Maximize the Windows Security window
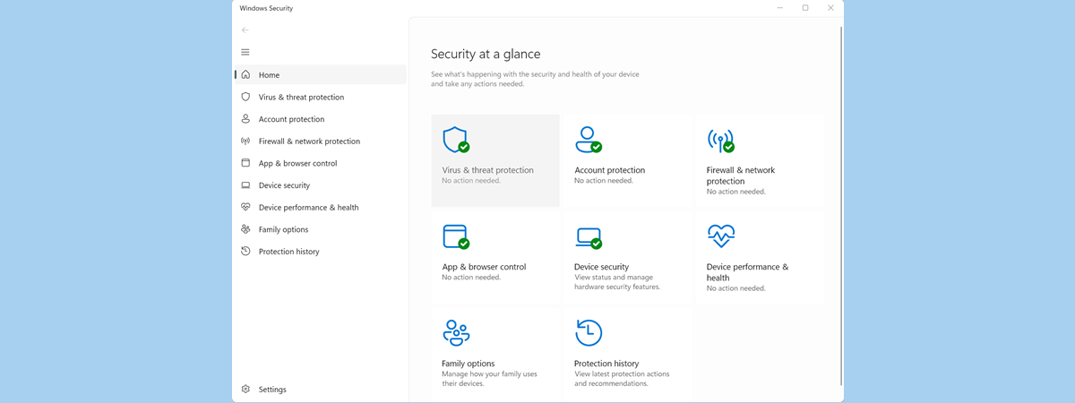Image resolution: width=1075 pixels, height=403 pixels. point(805,8)
